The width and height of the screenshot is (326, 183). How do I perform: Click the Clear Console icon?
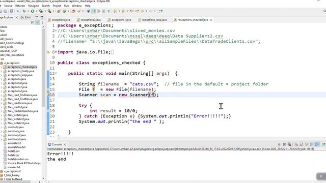[296, 144]
